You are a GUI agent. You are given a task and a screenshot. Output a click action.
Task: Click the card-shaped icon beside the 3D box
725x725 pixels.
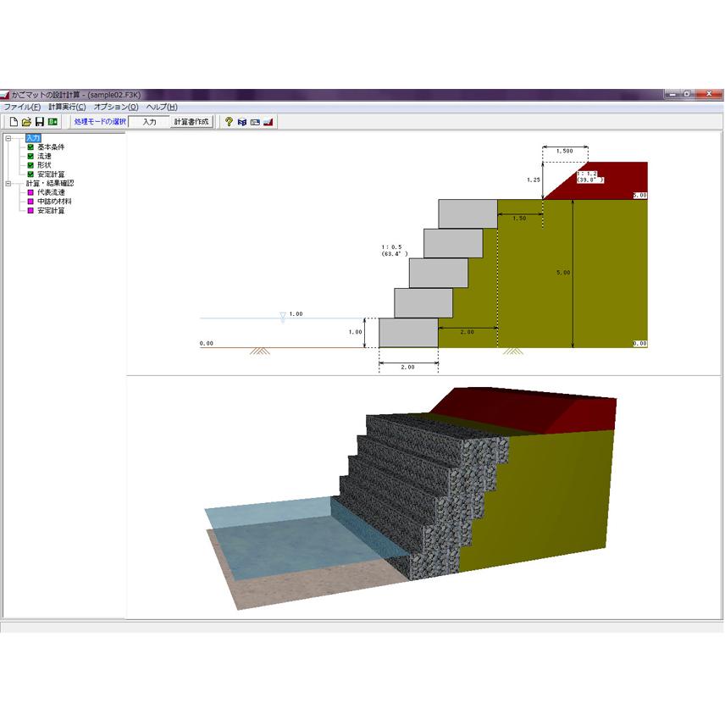[255, 122]
